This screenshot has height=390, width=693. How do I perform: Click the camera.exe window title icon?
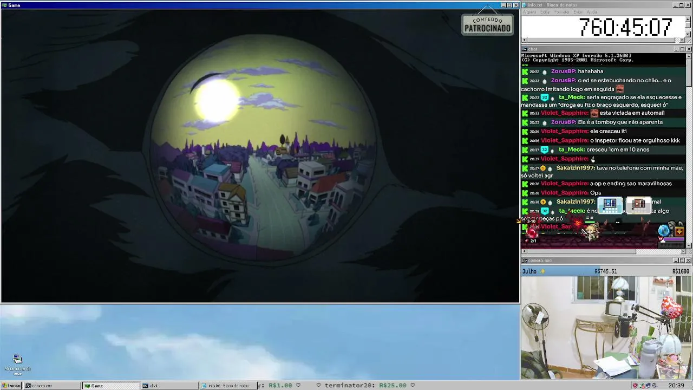coord(525,261)
